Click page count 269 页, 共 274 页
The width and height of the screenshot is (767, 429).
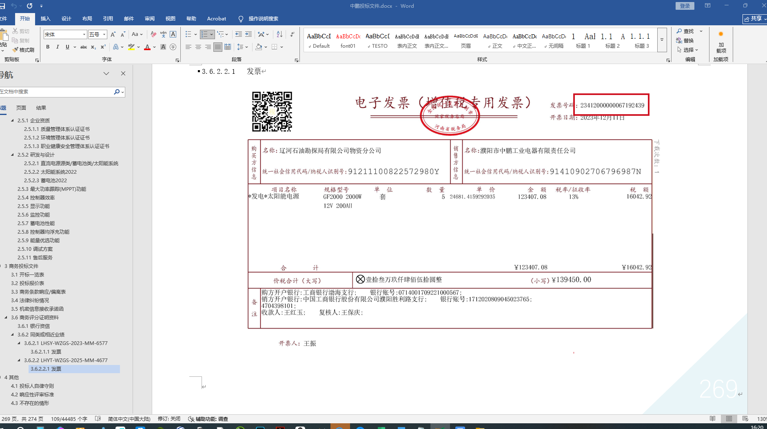point(22,419)
